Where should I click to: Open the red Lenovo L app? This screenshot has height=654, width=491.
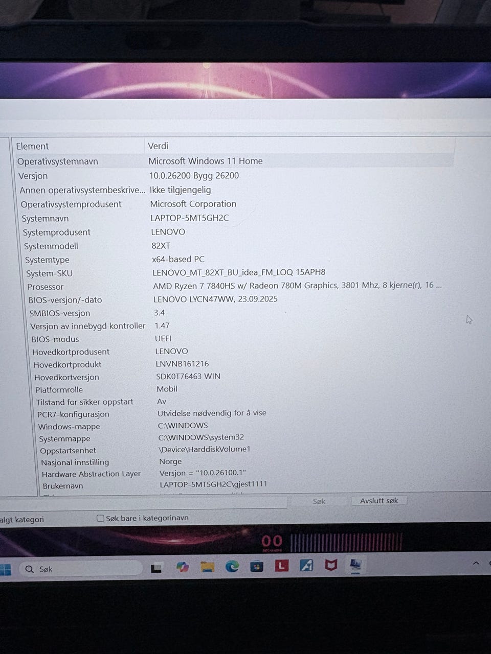(281, 566)
